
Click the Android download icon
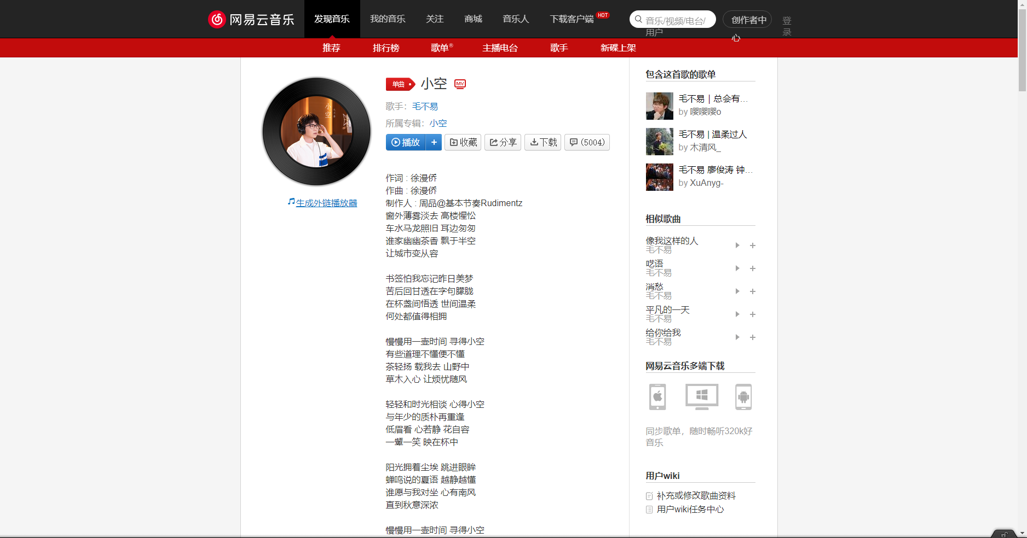coord(743,397)
